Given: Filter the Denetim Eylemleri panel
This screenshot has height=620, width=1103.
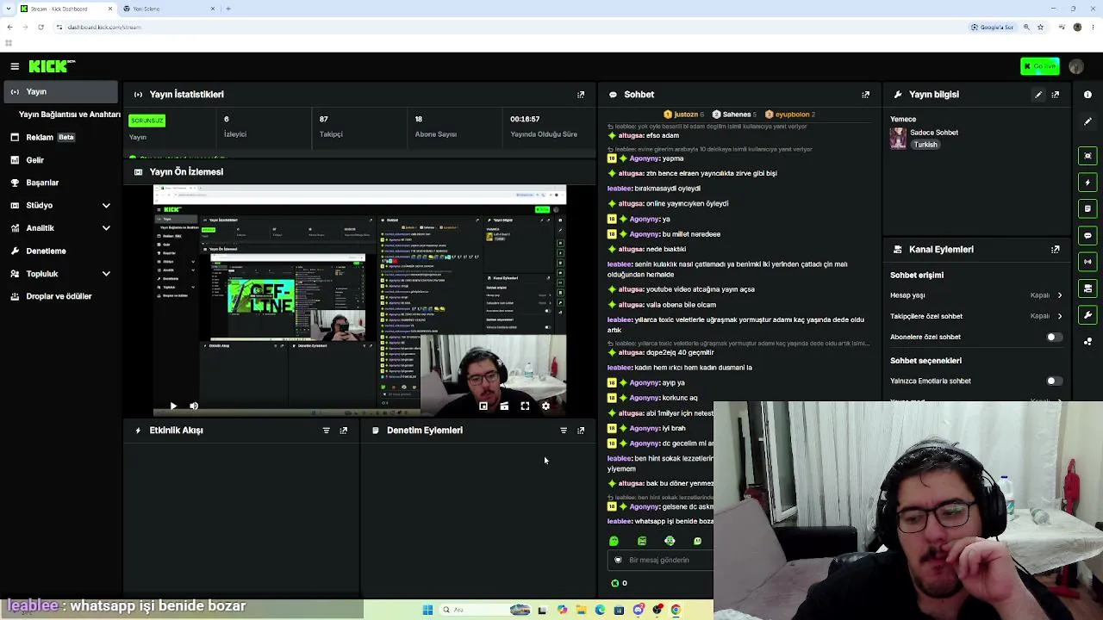Looking at the screenshot, I should 564,431.
